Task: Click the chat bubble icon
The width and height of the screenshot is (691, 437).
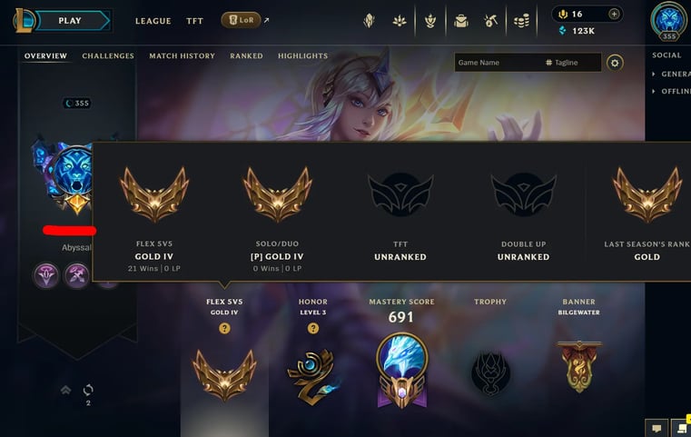Action: pos(656,428)
